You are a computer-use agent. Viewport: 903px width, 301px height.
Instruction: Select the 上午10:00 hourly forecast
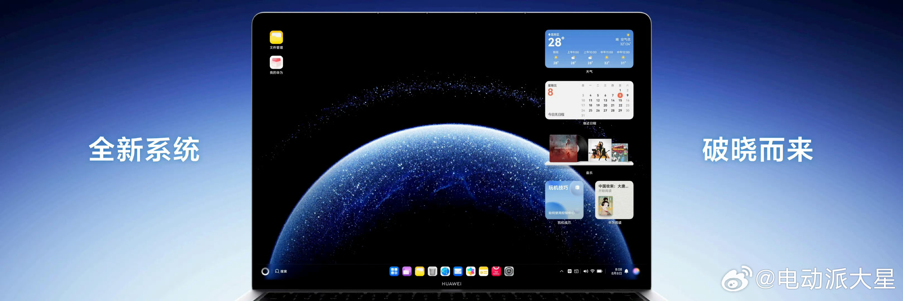(x=590, y=57)
